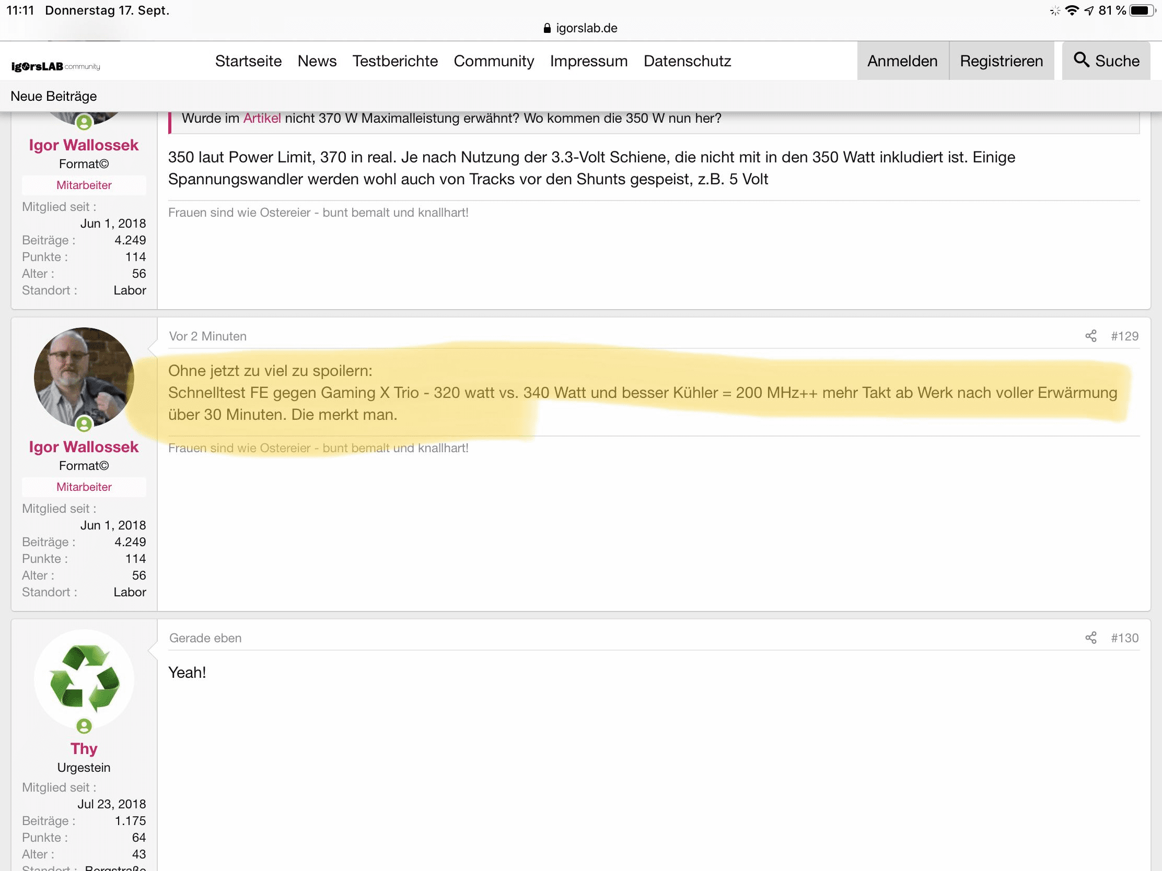Click battery indicator in status bar

click(x=1141, y=10)
